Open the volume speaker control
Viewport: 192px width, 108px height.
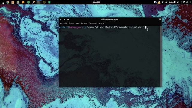[x=178, y=2]
